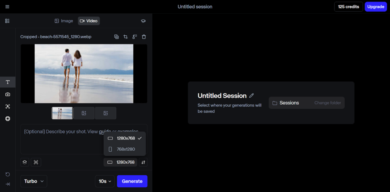
Task: Switch to Video mode tab
Action: click(x=89, y=21)
